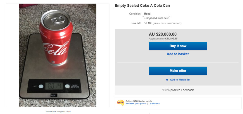Add the item to basket
This screenshot has width=243, height=114.
178,54
